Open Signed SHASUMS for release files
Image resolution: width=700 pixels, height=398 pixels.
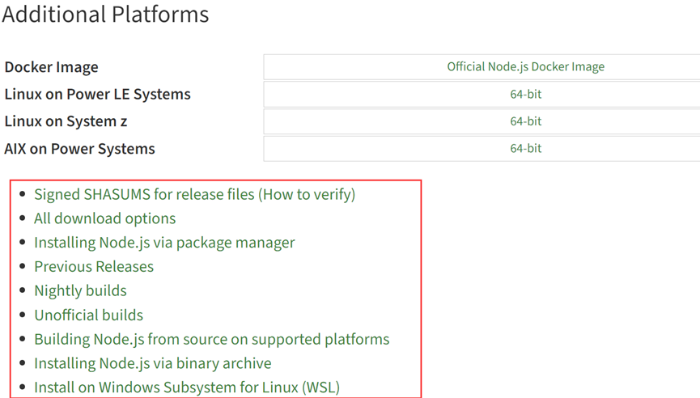144,194
